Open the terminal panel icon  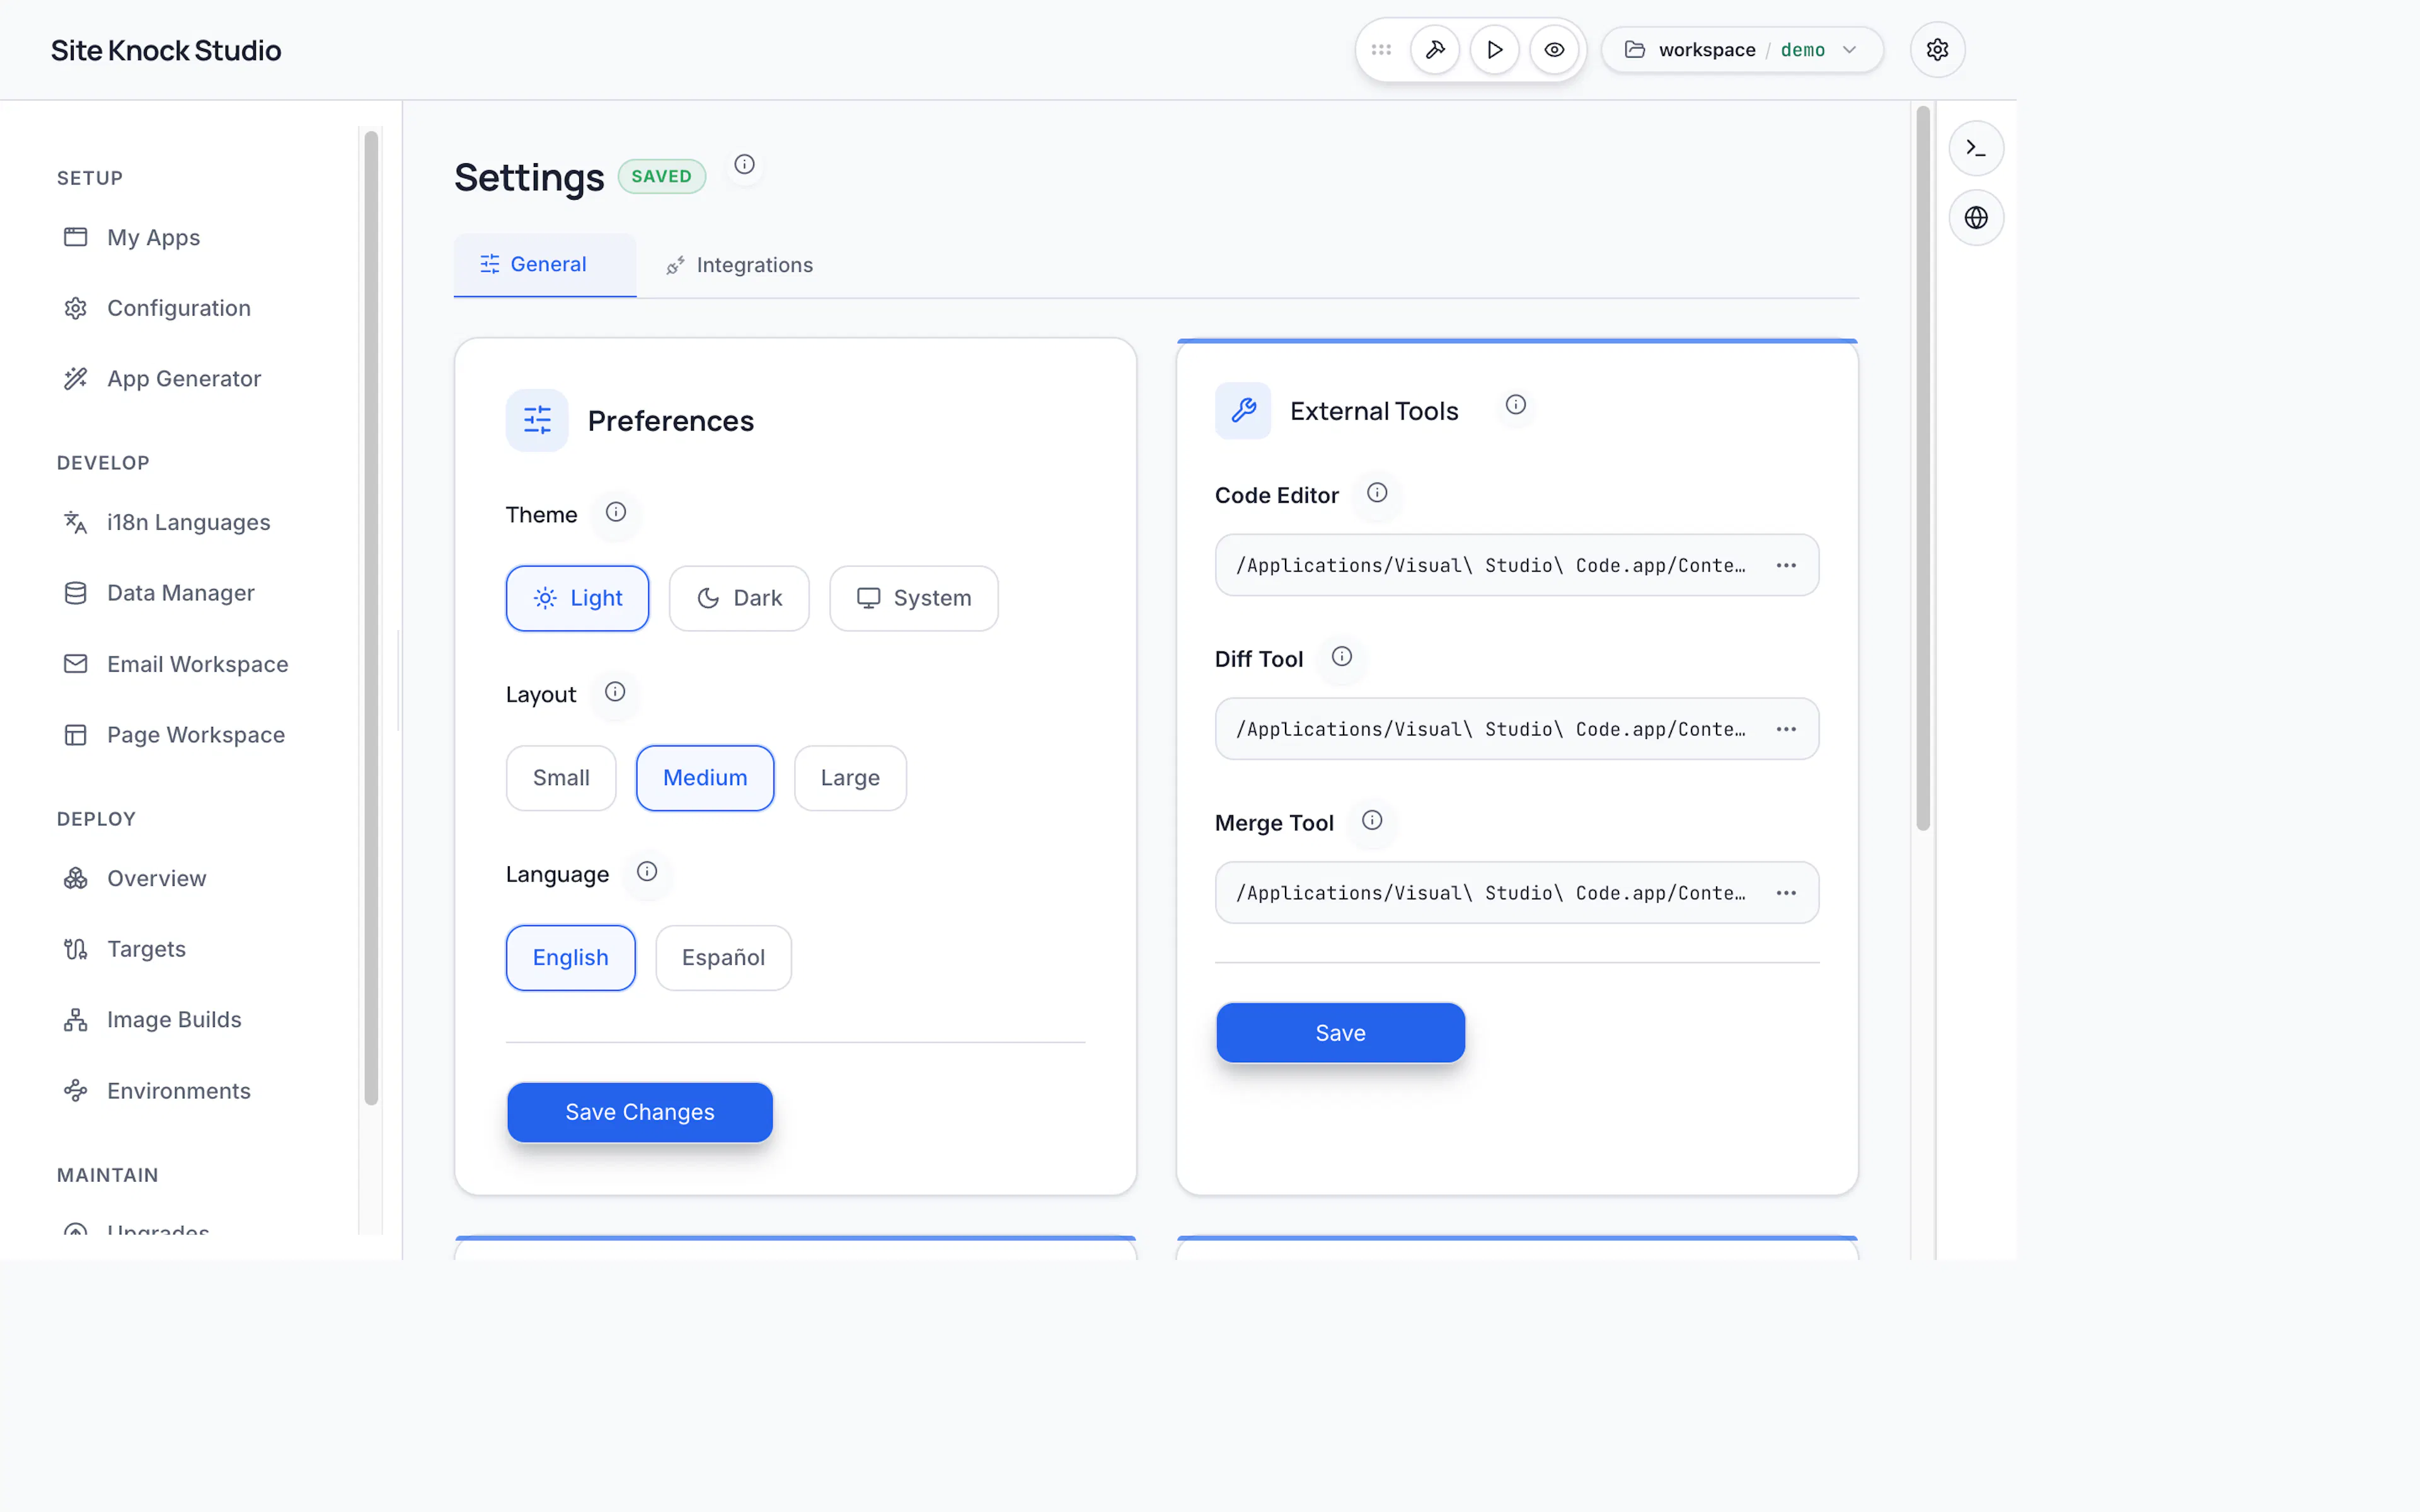tap(1976, 149)
